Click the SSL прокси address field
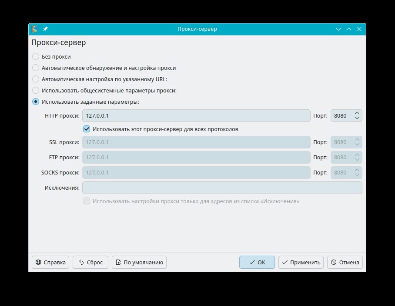Image resolution: width=395 pixels, height=306 pixels. click(196, 142)
